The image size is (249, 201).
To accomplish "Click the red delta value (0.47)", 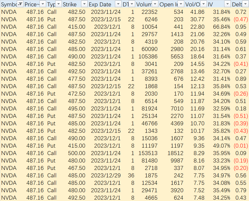I will pos(241,19).
